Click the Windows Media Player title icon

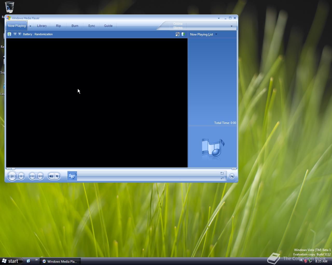pyautogui.click(x=9, y=18)
